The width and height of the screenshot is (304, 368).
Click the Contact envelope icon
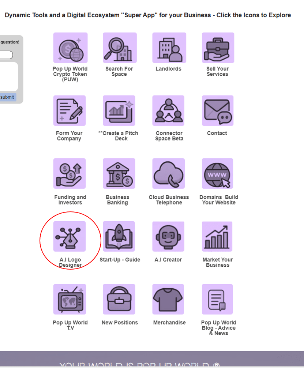(218, 111)
